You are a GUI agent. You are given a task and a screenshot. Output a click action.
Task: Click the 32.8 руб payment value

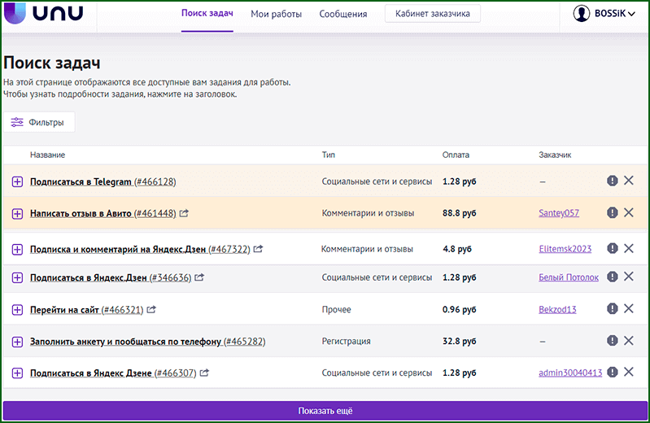click(460, 342)
